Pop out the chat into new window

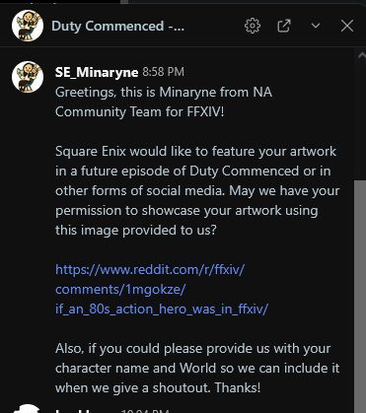pos(284,26)
